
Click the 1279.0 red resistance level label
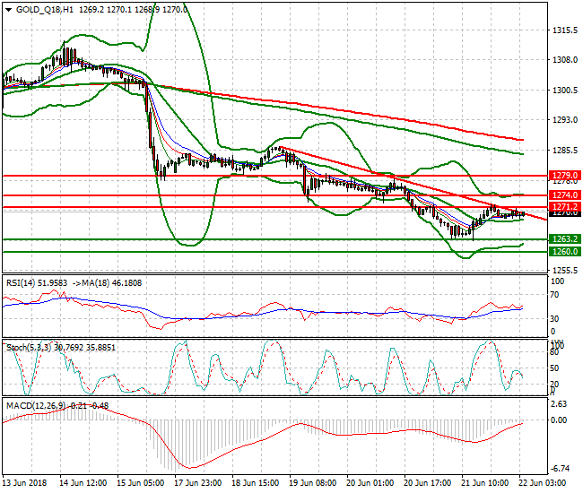563,176
